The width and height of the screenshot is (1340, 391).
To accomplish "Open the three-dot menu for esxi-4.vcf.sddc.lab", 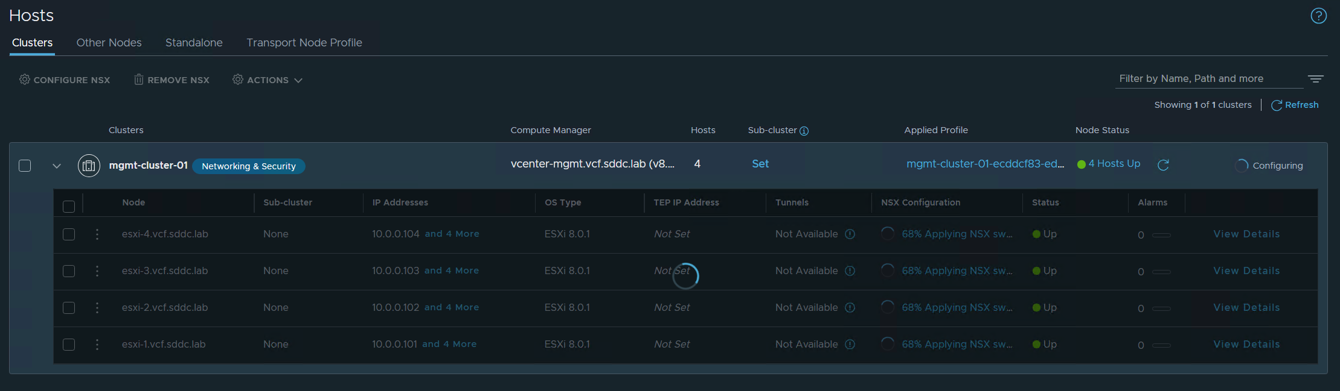I will point(97,234).
